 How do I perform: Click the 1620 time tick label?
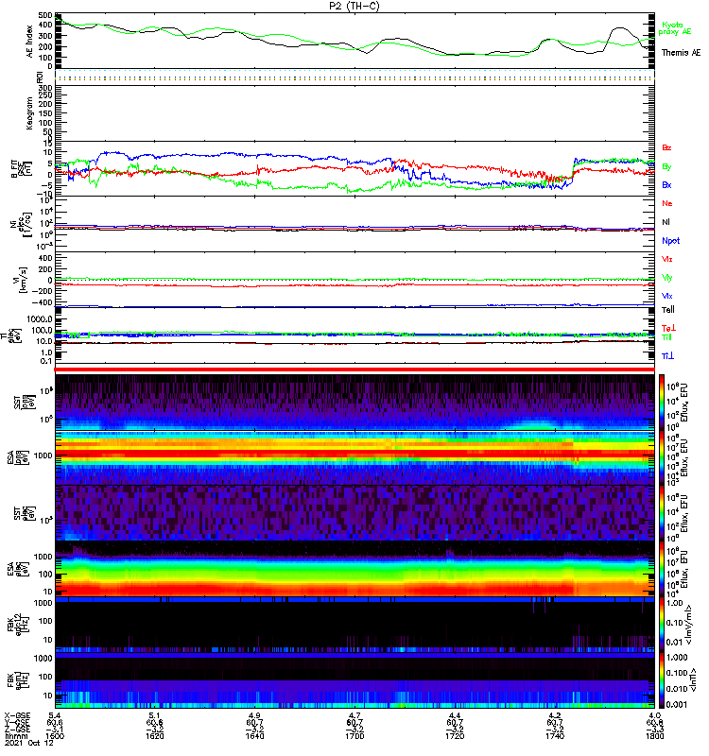(155, 736)
